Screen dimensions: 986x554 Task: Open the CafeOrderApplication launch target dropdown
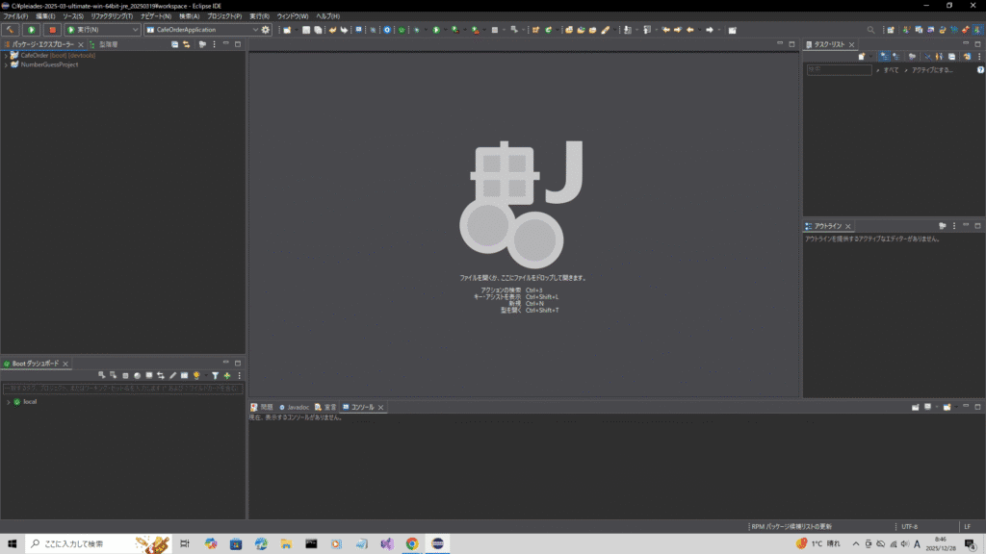tap(254, 30)
